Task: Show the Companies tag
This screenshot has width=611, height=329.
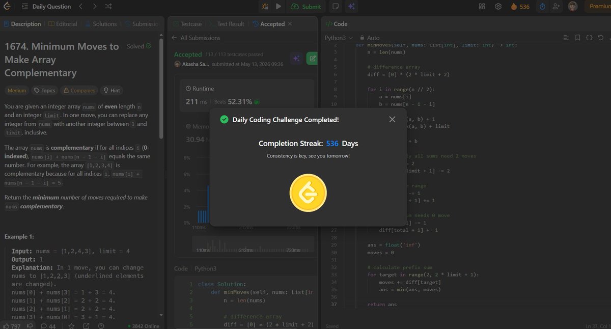Action: point(79,90)
